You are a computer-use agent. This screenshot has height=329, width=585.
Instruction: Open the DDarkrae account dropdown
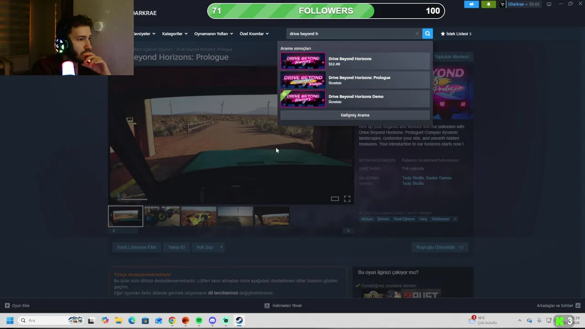click(523, 4)
